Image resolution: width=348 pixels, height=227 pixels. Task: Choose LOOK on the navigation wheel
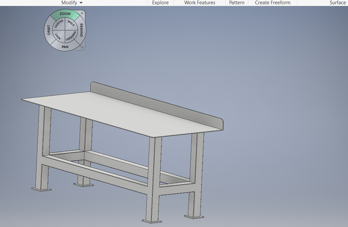[x=58, y=36]
